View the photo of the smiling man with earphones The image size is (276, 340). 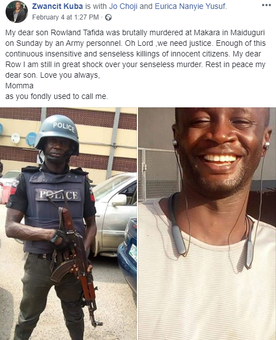click(x=207, y=224)
